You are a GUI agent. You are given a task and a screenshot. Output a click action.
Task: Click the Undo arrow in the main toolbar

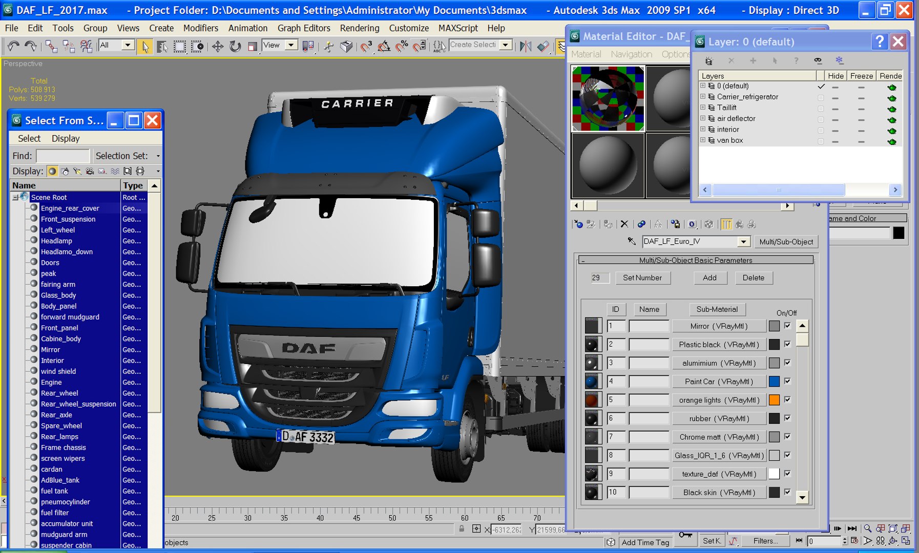pos(13,46)
